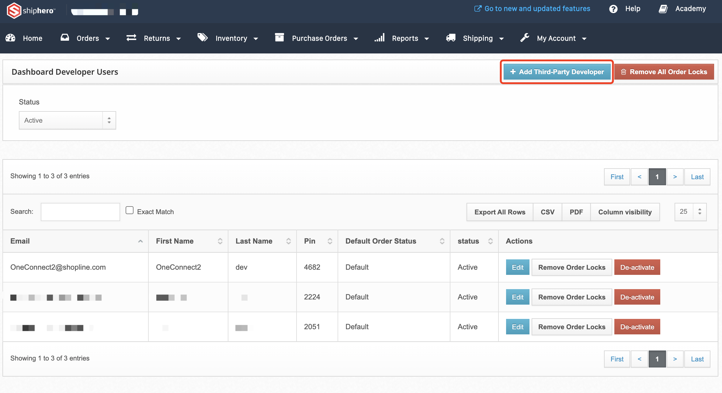The width and height of the screenshot is (722, 393).
Task: Expand the My Account menu caret
Action: (x=584, y=39)
